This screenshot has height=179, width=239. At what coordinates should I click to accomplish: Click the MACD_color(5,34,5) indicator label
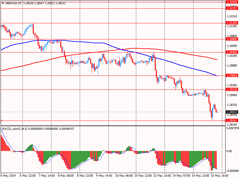coord(17,129)
